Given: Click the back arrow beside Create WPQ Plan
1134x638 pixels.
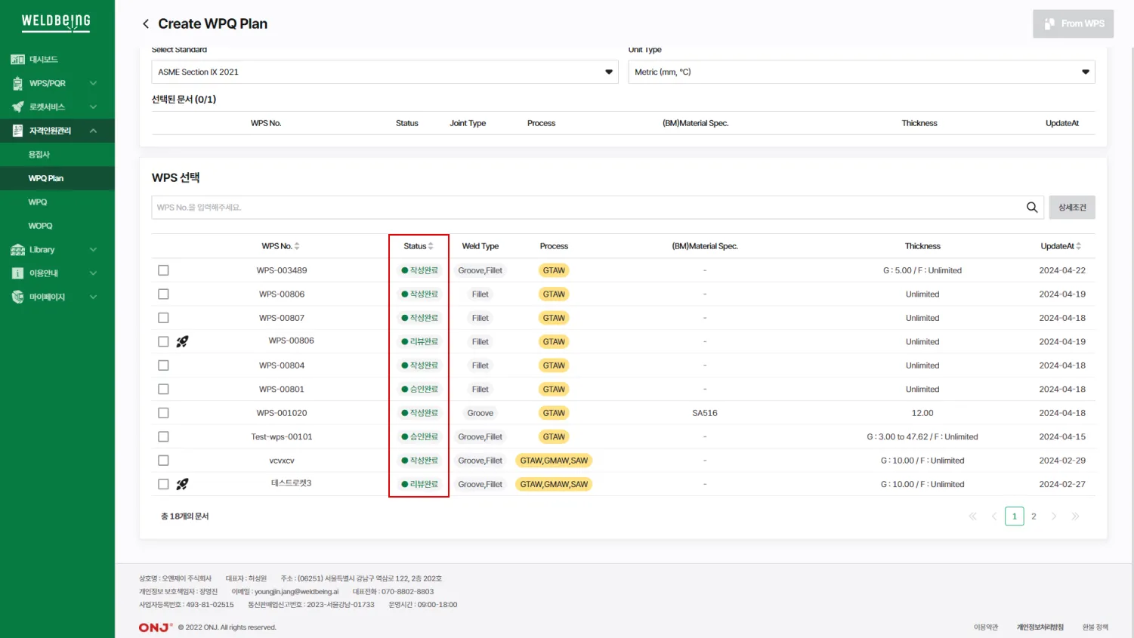Looking at the screenshot, I should point(146,24).
